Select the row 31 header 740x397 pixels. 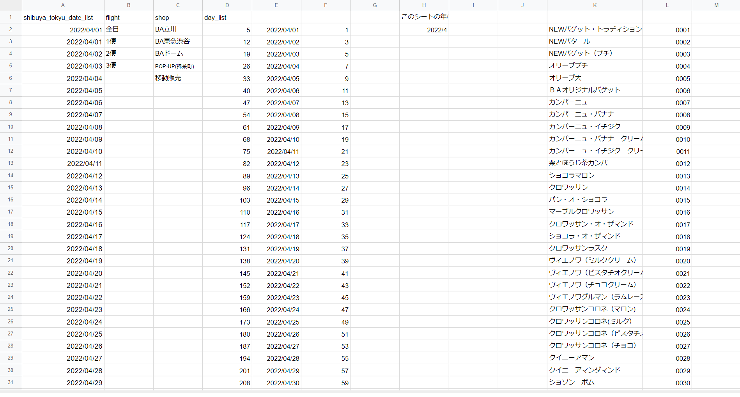11,382
